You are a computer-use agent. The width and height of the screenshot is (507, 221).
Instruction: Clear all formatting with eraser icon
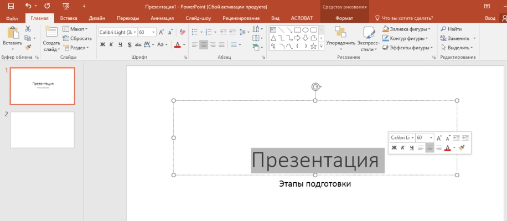coord(182,32)
